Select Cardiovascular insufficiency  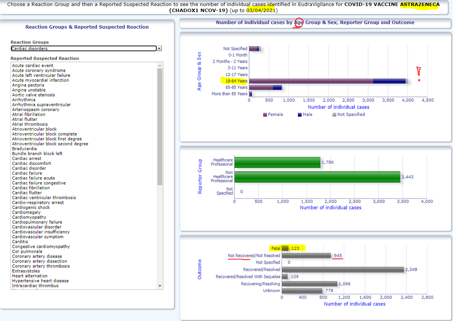(41, 232)
